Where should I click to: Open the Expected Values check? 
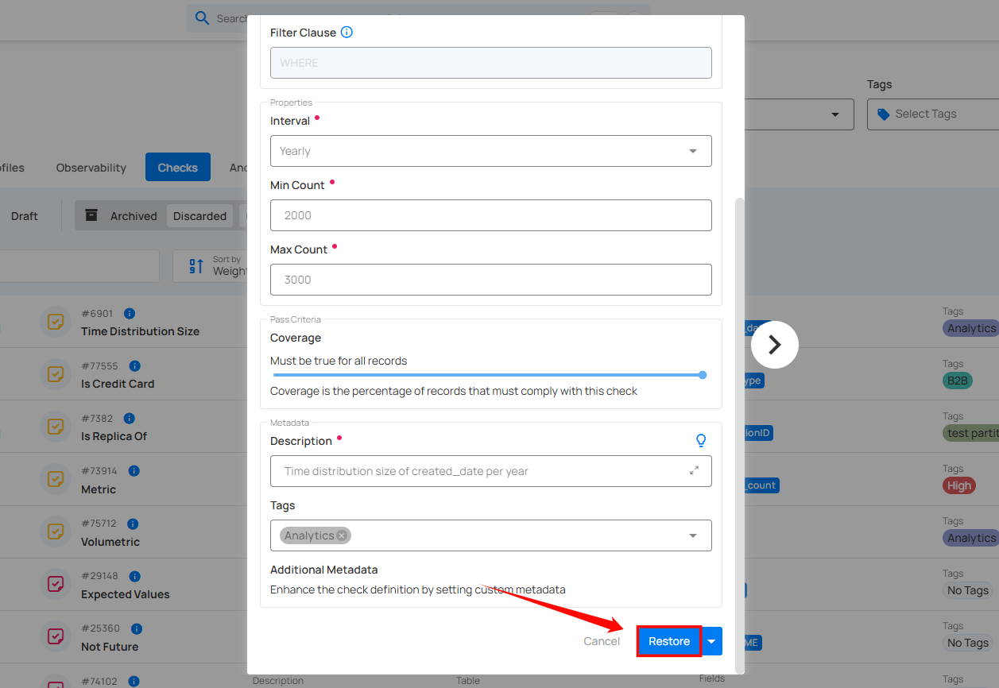126,595
